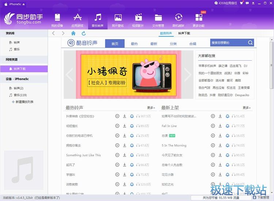Download the Something Just Like This ringtone
274x201 pixels.
click(125, 155)
